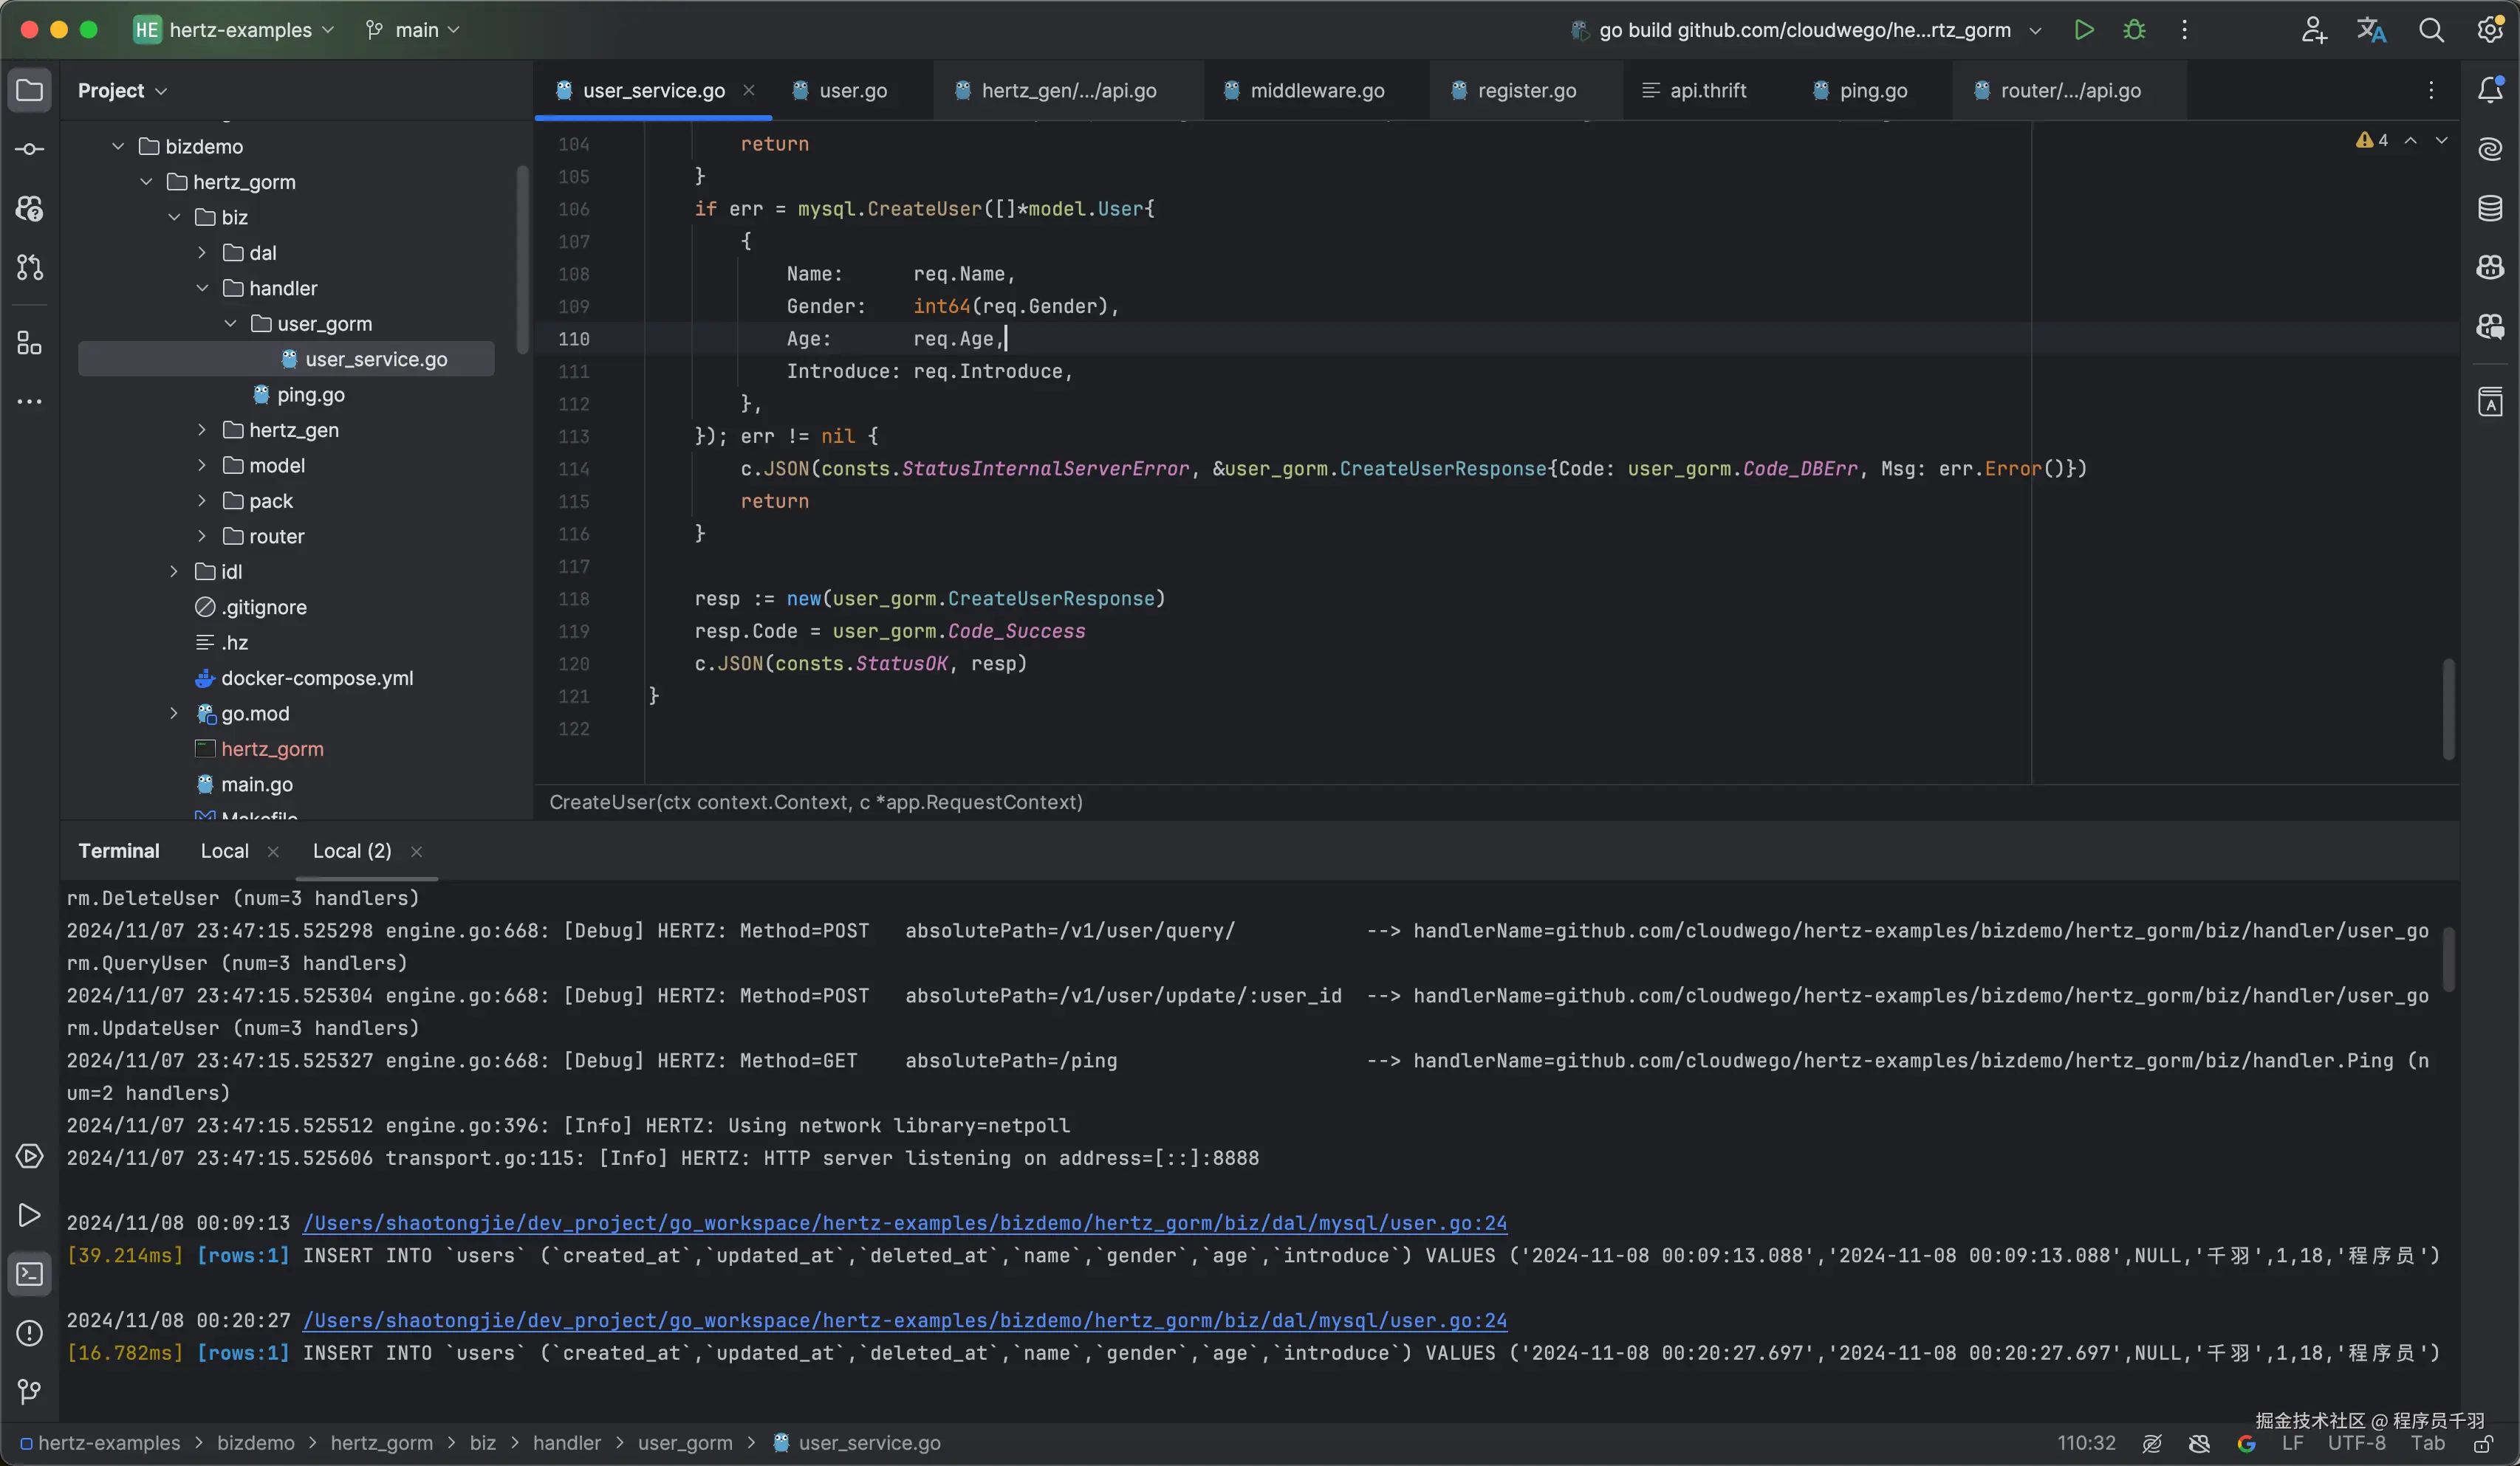The height and width of the screenshot is (1466, 2520).
Task: Click the project tree scrollbar
Action: point(522,260)
